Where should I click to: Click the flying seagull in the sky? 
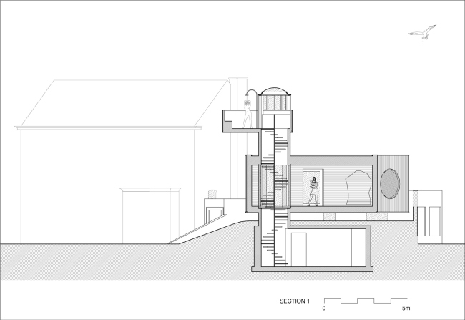pyautogui.click(x=423, y=31)
